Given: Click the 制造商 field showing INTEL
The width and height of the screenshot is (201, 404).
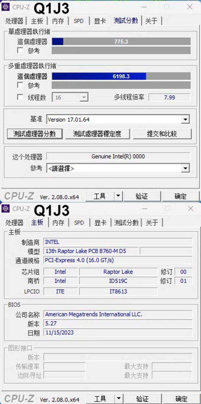Looking at the screenshot, I should pyautogui.click(x=118, y=242).
